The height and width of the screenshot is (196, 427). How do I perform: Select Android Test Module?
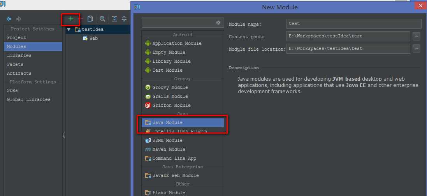tap(183, 70)
